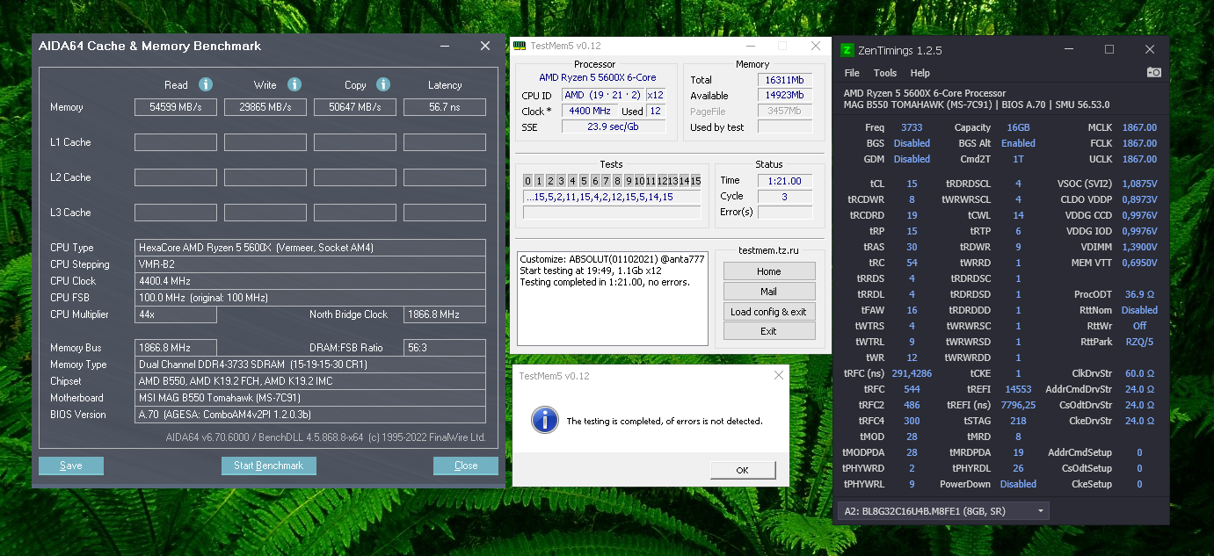Image resolution: width=1214 pixels, height=556 pixels.
Task: Click the TestMem5 Total memory 16311Mb value
Action: point(785,80)
